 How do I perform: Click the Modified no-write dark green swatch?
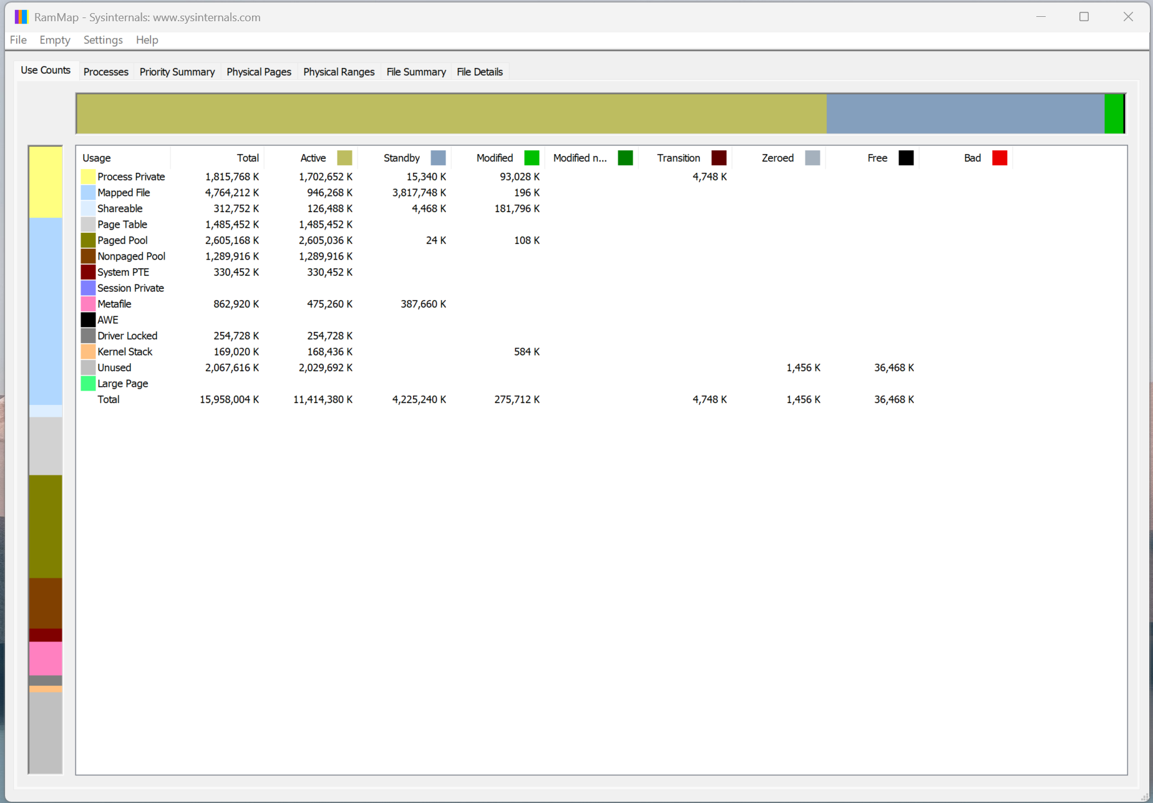coord(625,158)
